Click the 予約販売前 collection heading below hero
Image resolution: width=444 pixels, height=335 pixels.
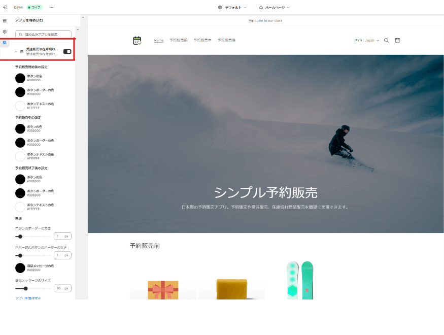point(145,246)
